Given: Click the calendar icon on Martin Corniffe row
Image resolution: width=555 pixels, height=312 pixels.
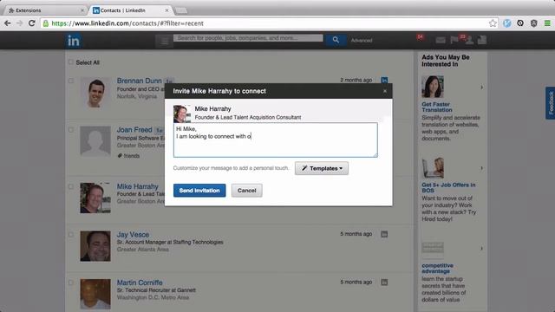Looking at the screenshot, I should coord(384,283).
